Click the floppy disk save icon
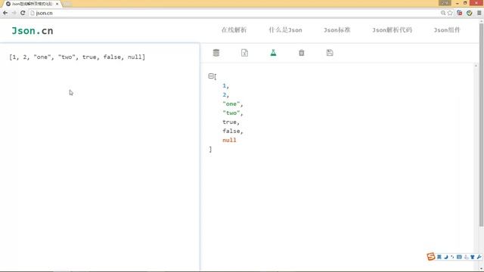This screenshot has width=484, height=272. click(330, 53)
